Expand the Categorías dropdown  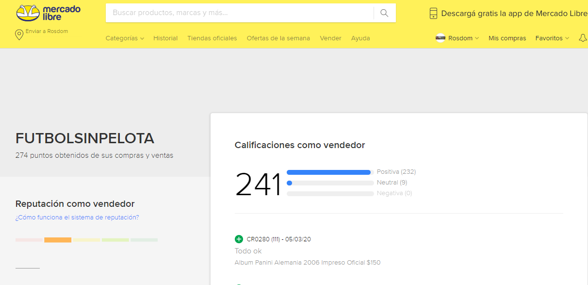[125, 38]
